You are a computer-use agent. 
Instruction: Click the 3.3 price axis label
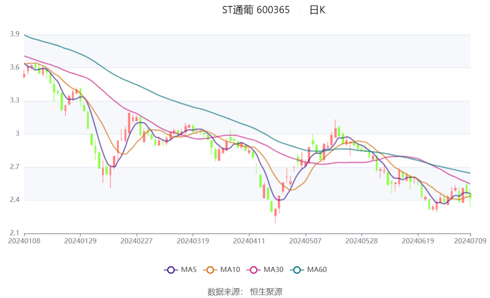coord(15,100)
